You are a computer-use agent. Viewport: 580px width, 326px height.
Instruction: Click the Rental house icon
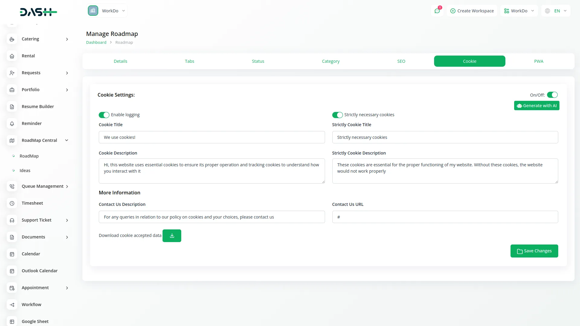(12, 56)
